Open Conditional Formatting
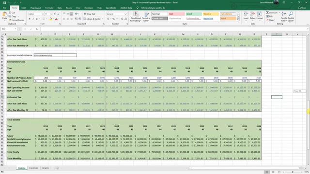310x174 pixels. point(136,16)
